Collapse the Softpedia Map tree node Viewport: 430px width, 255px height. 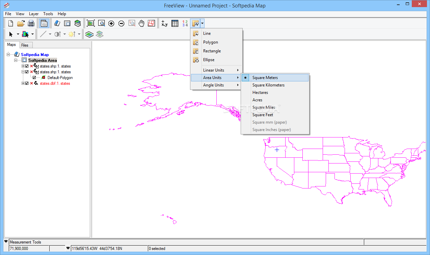pos(8,54)
